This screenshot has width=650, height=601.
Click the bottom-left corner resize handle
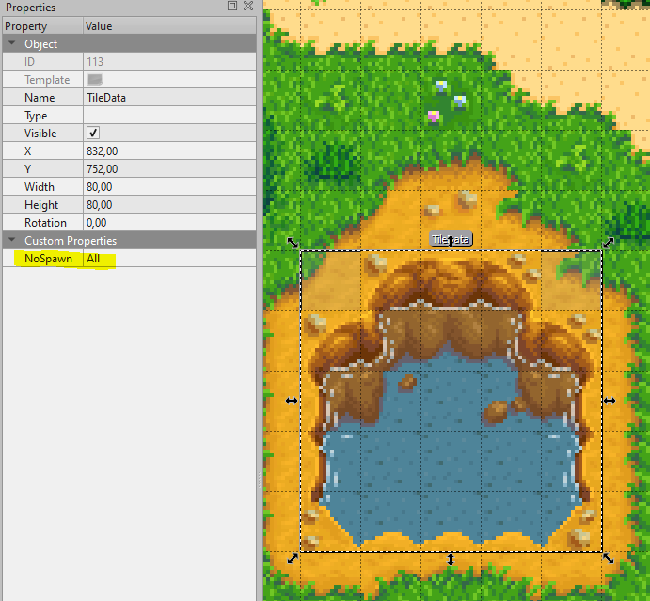pos(293,559)
